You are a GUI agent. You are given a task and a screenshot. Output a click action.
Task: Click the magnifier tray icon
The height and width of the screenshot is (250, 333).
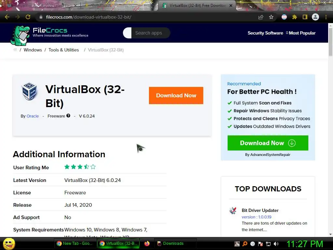[245, 244]
